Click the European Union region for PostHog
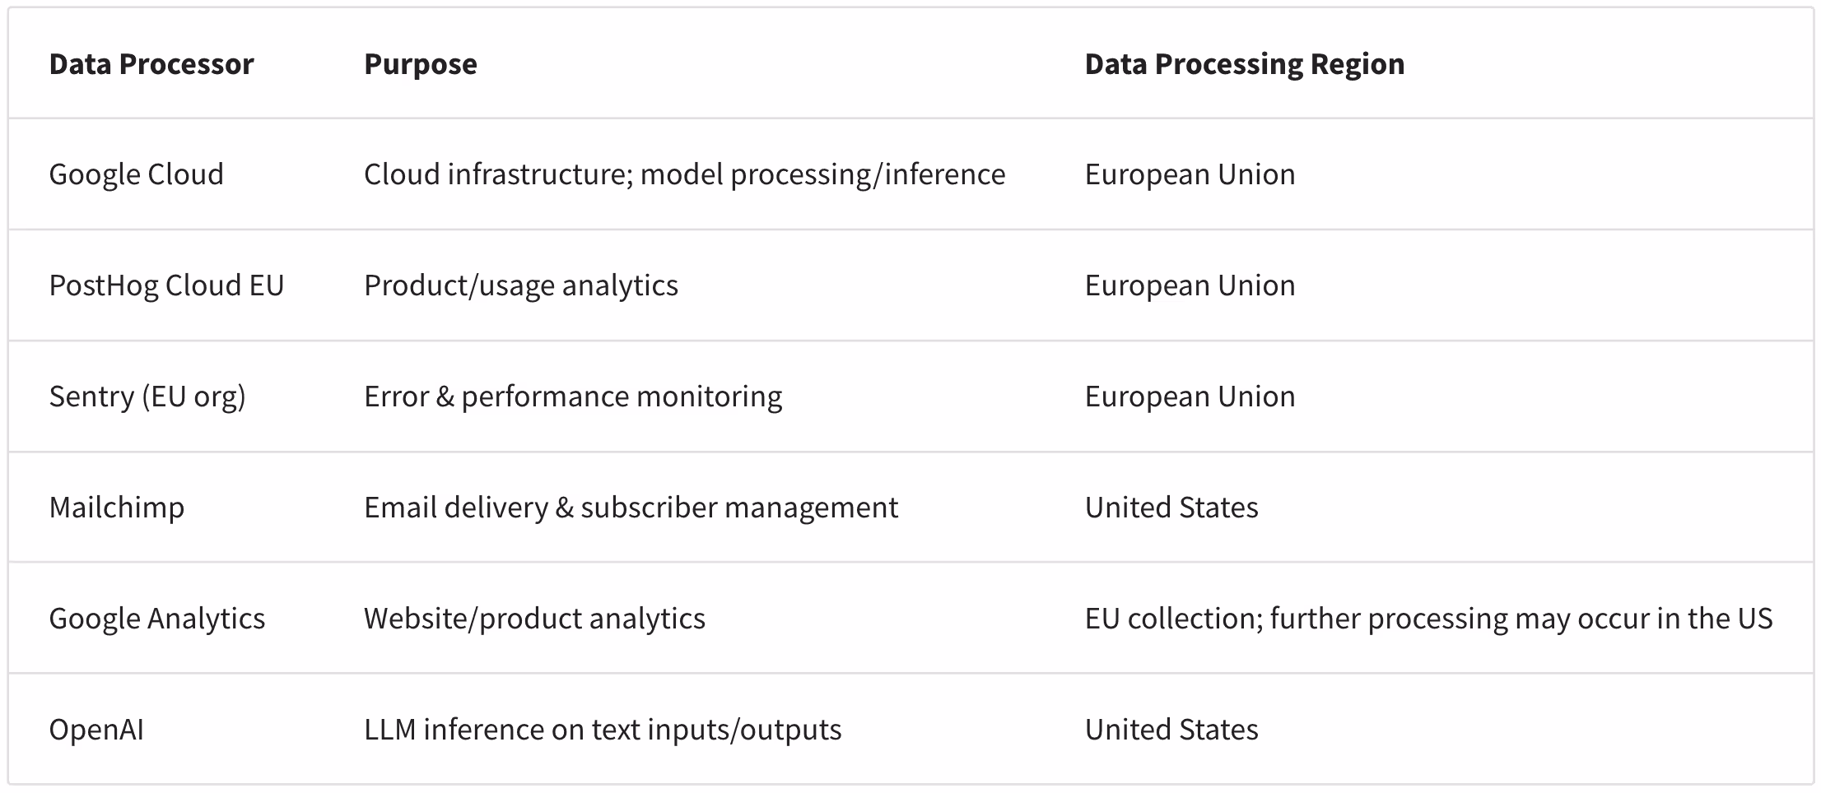The image size is (1821, 793). [x=1190, y=285]
